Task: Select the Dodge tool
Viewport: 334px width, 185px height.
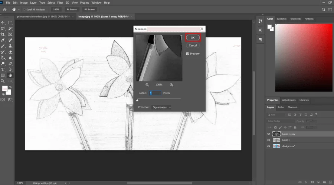Action: (3, 64)
